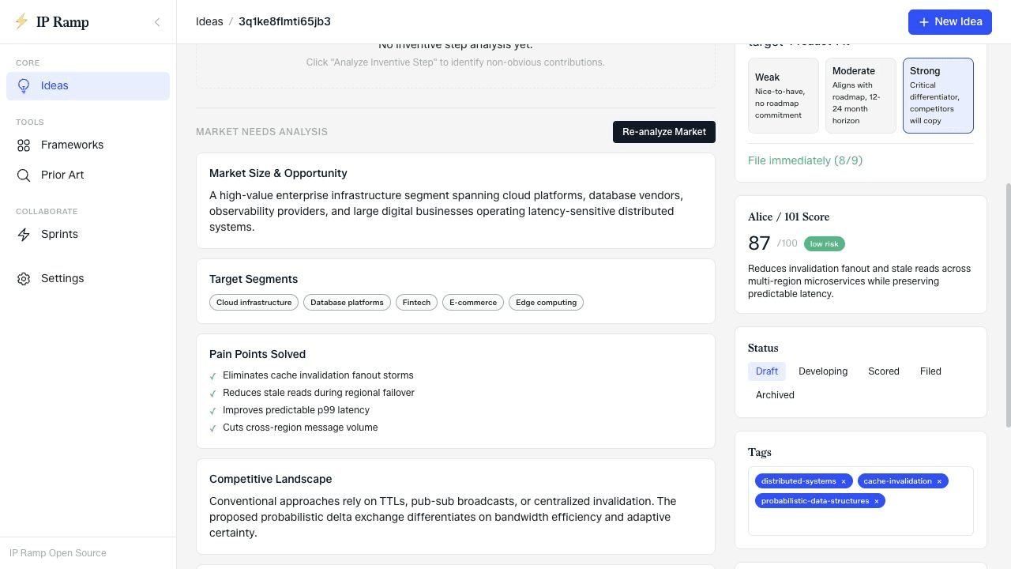Open Settings via the gear icon
Image resolution: width=1011 pixels, height=569 pixels.
[x=24, y=279]
